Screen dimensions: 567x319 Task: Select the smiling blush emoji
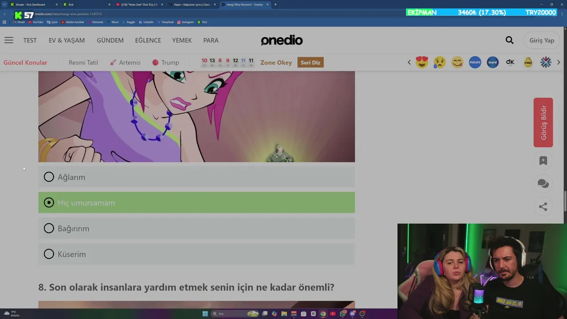[457, 62]
